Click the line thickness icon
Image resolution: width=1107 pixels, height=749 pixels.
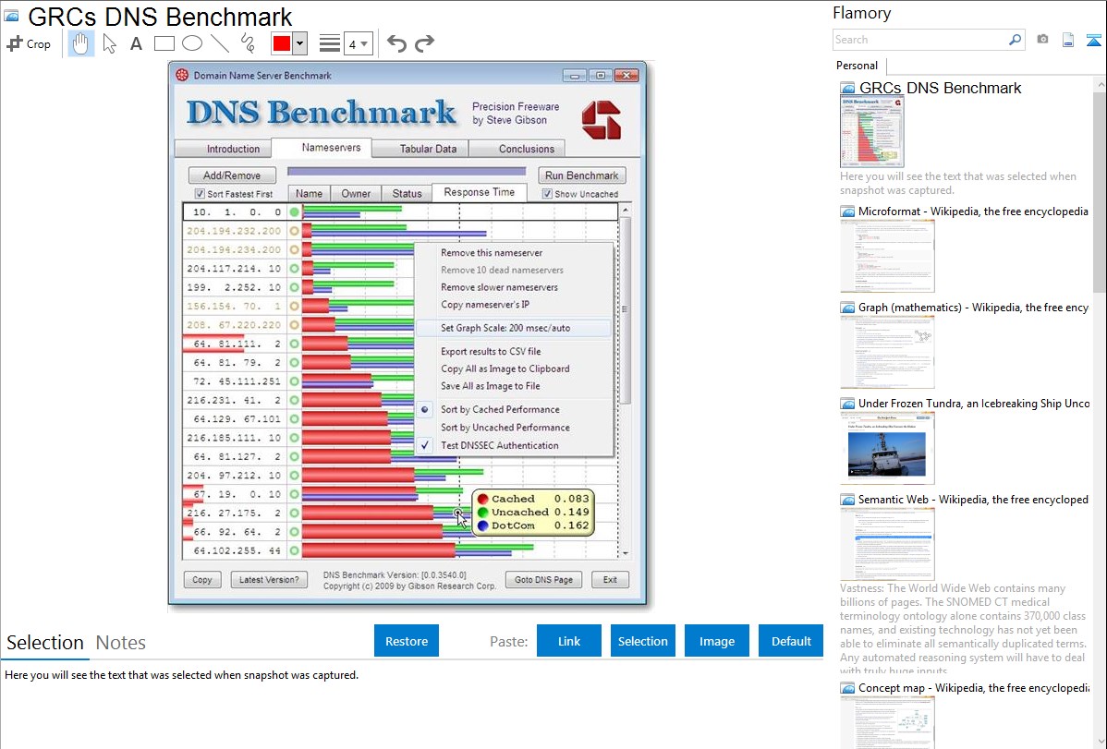point(330,43)
